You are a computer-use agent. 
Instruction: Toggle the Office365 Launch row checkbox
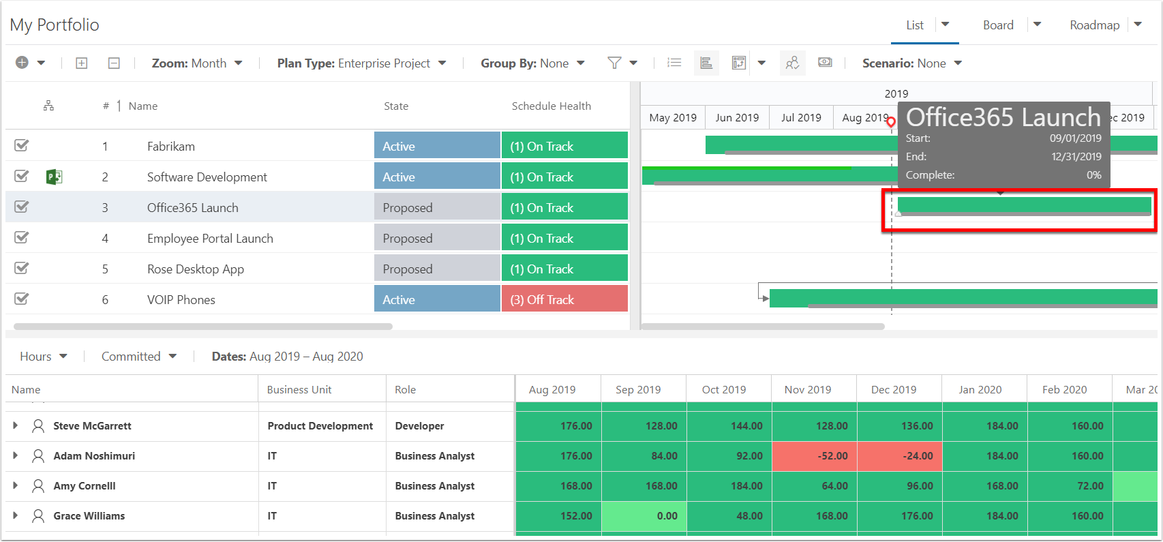[x=22, y=207]
